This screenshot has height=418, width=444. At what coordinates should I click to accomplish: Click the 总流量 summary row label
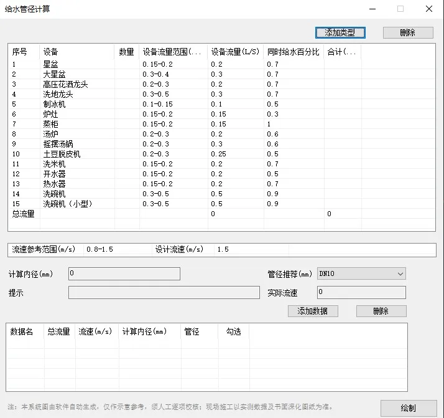(23, 214)
